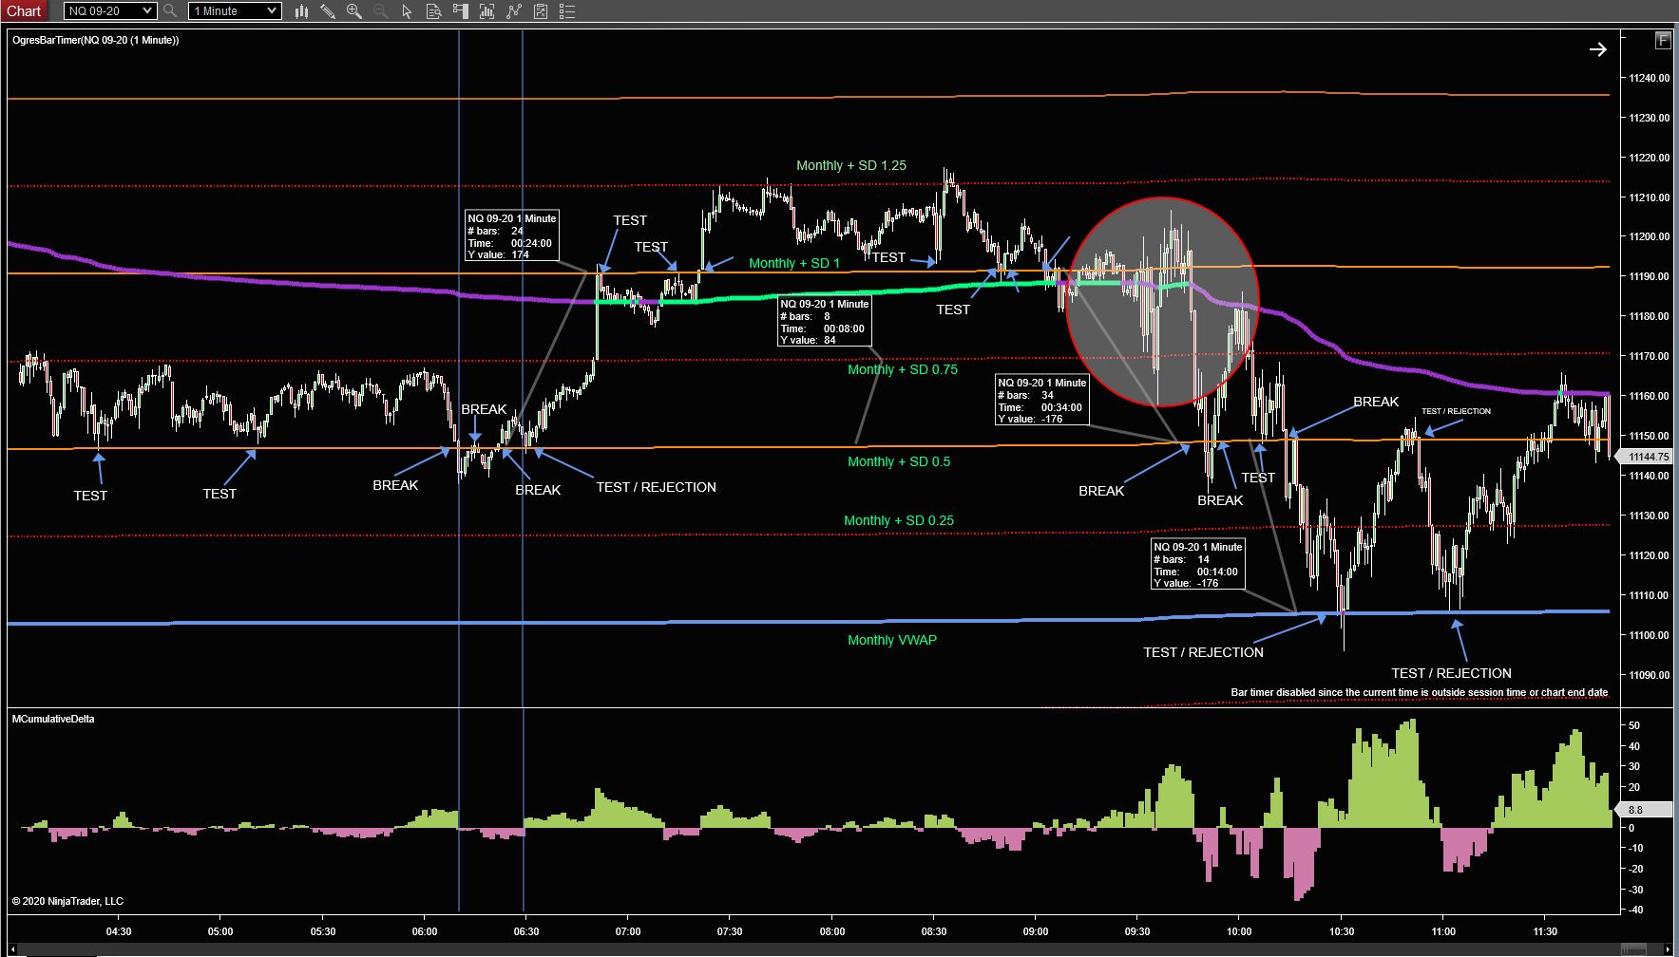Image resolution: width=1679 pixels, height=957 pixels.
Task: Select the OgresBarTimer indicator label
Action: (x=95, y=40)
